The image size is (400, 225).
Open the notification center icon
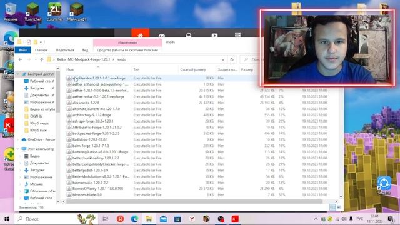click(x=390, y=219)
